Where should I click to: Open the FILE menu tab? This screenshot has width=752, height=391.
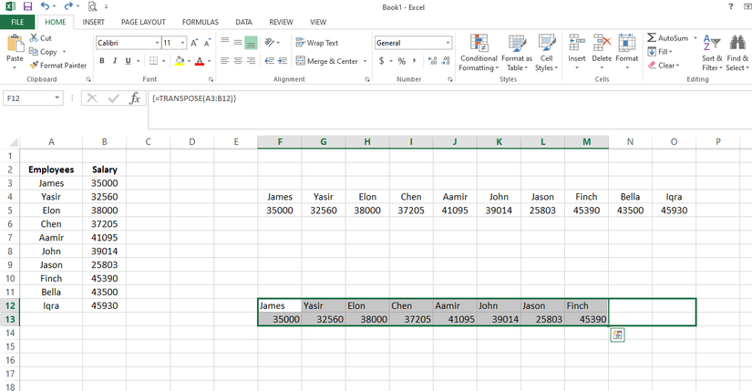pyautogui.click(x=16, y=22)
